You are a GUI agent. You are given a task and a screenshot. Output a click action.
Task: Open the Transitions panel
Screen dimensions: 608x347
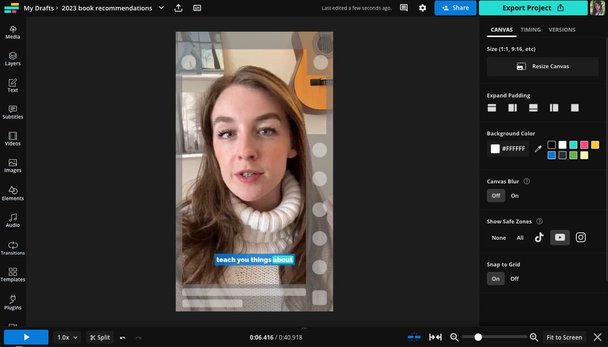click(x=13, y=248)
